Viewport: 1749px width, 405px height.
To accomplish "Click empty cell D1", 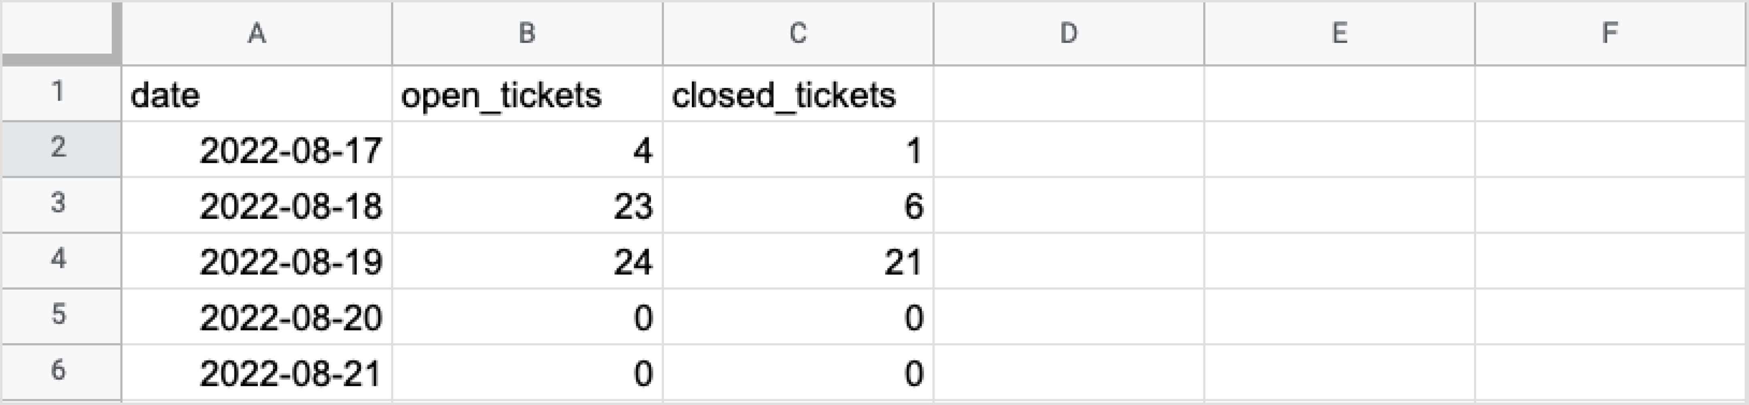I will (1069, 94).
